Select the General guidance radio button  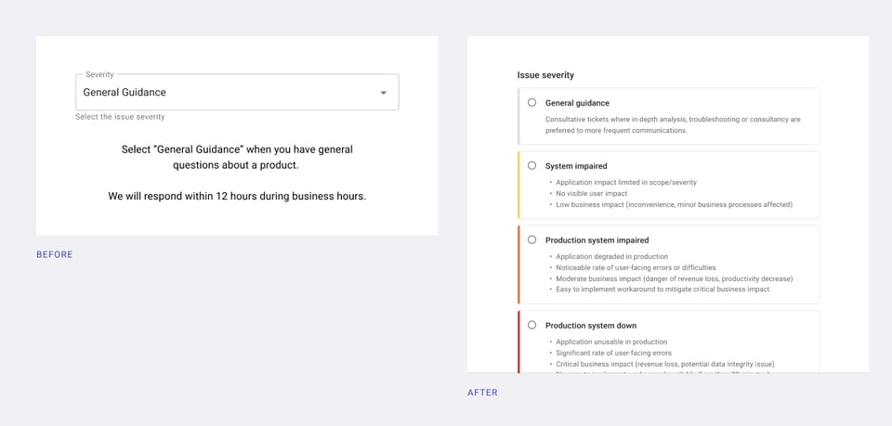(531, 103)
